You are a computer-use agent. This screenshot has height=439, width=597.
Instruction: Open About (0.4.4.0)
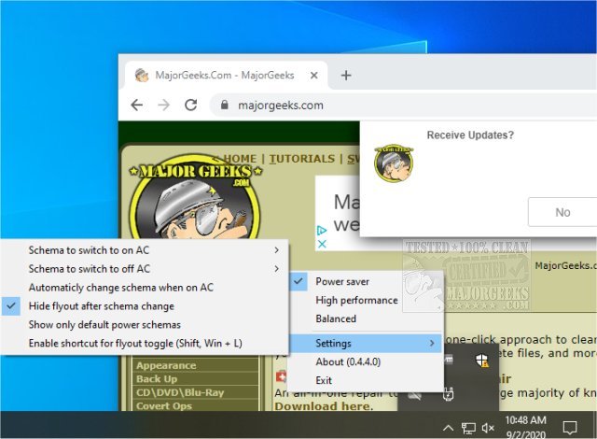point(366,361)
